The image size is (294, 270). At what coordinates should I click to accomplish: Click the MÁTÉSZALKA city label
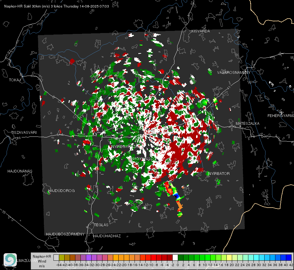point(247,124)
